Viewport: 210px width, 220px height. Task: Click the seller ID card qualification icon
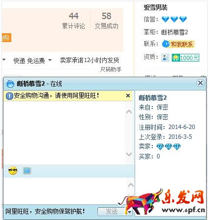coord(165,58)
